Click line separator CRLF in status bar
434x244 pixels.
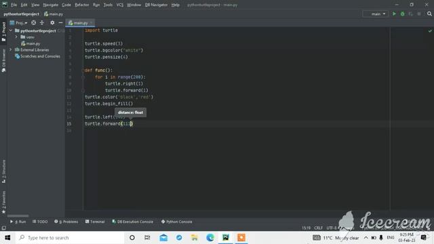point(318,228)
